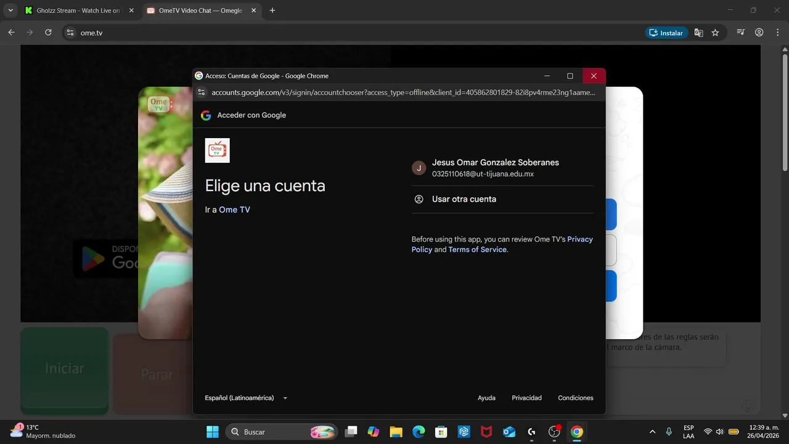
Task: Expand Español (Latinoamérica) language dropdown
Action: pyautogui.click(x=246, y=398)
